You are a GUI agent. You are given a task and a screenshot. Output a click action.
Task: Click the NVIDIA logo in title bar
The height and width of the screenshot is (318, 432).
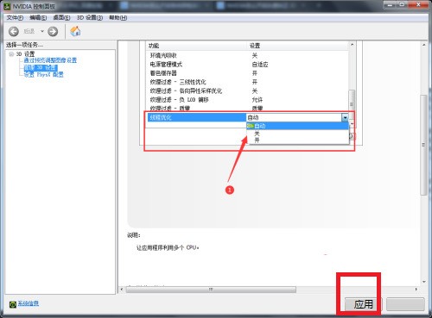click(7, 6)
